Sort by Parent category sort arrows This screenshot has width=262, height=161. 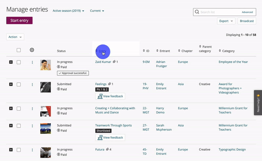click(200, 46)
